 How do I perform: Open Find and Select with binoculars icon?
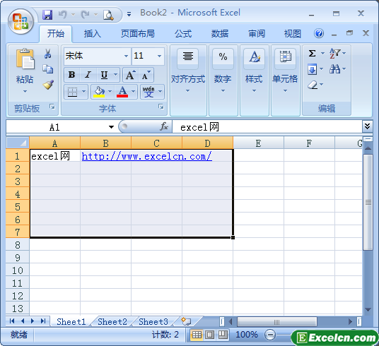(334, 69)
